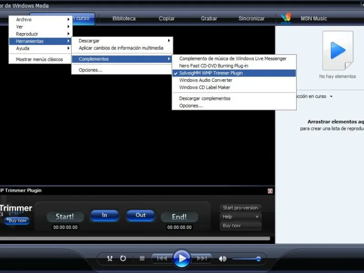Click the Stop playback square icon
Screen dimensions: 364x273
pyautogui.click(x=142, y=258)
